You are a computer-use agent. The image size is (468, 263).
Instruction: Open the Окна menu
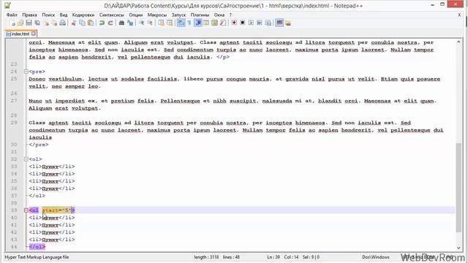219,15
